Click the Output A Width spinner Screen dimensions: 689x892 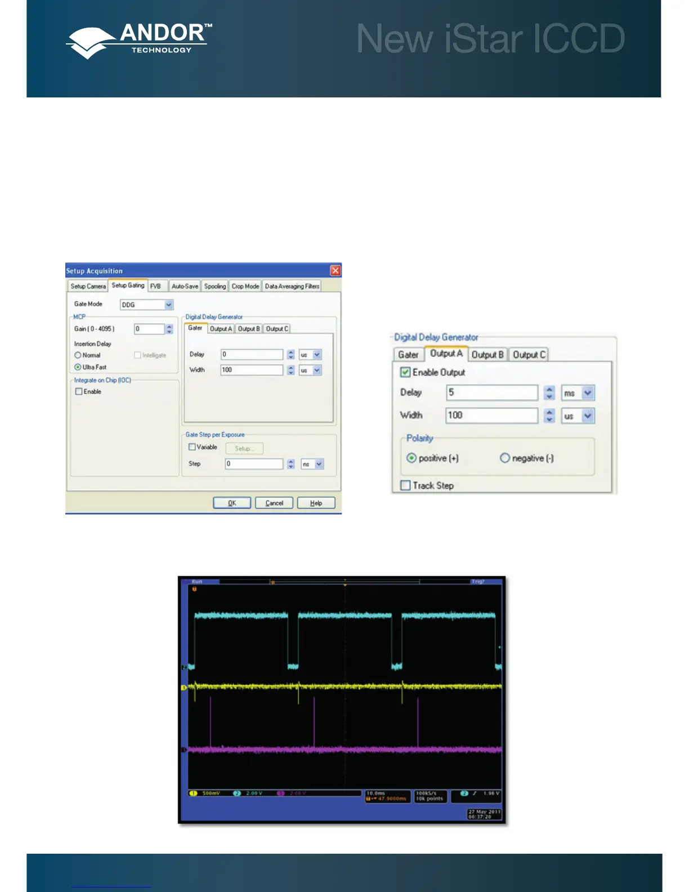tap(550, 416)
